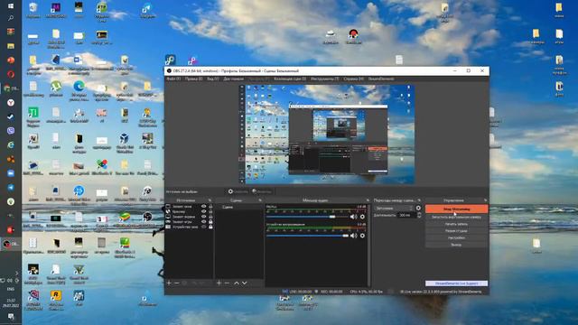The image size is (578, 325).
Task: Lock the Захват окна source
Action: point(210,207)
